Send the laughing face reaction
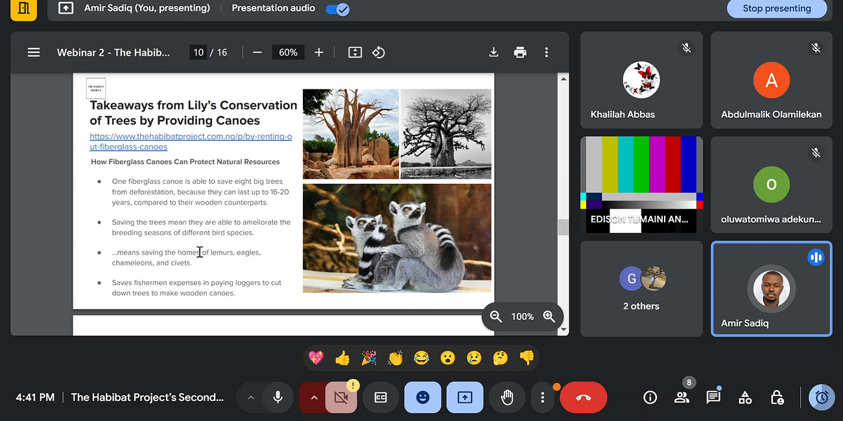Image resolution: width=843 pixels, height=421 pixels. pyautogui.click(x=421, y=358)
